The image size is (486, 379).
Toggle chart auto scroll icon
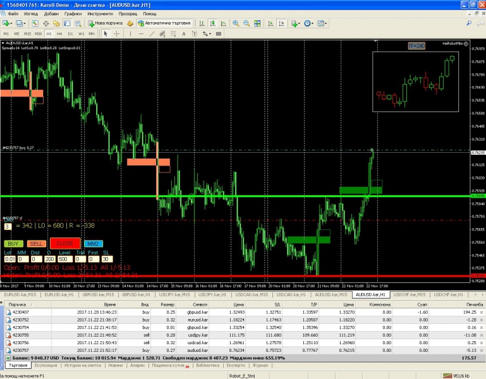tap(270, 23)
